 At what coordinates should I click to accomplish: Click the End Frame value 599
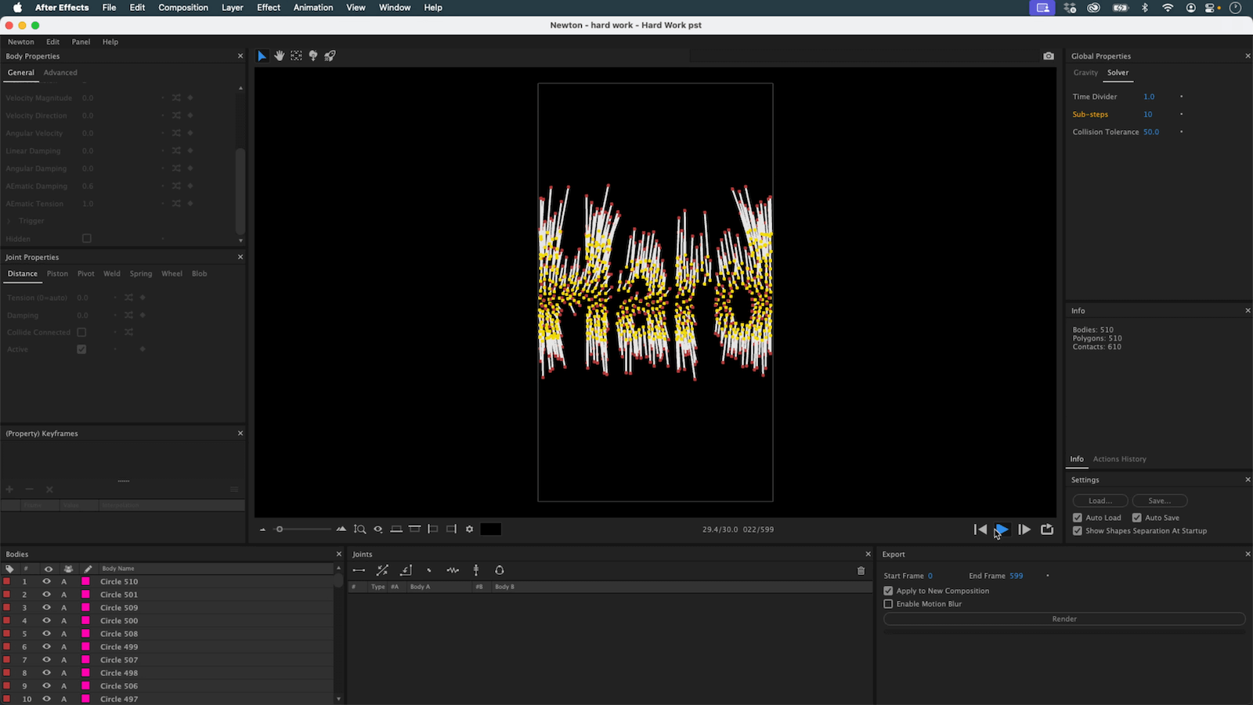coord(1016,576)
